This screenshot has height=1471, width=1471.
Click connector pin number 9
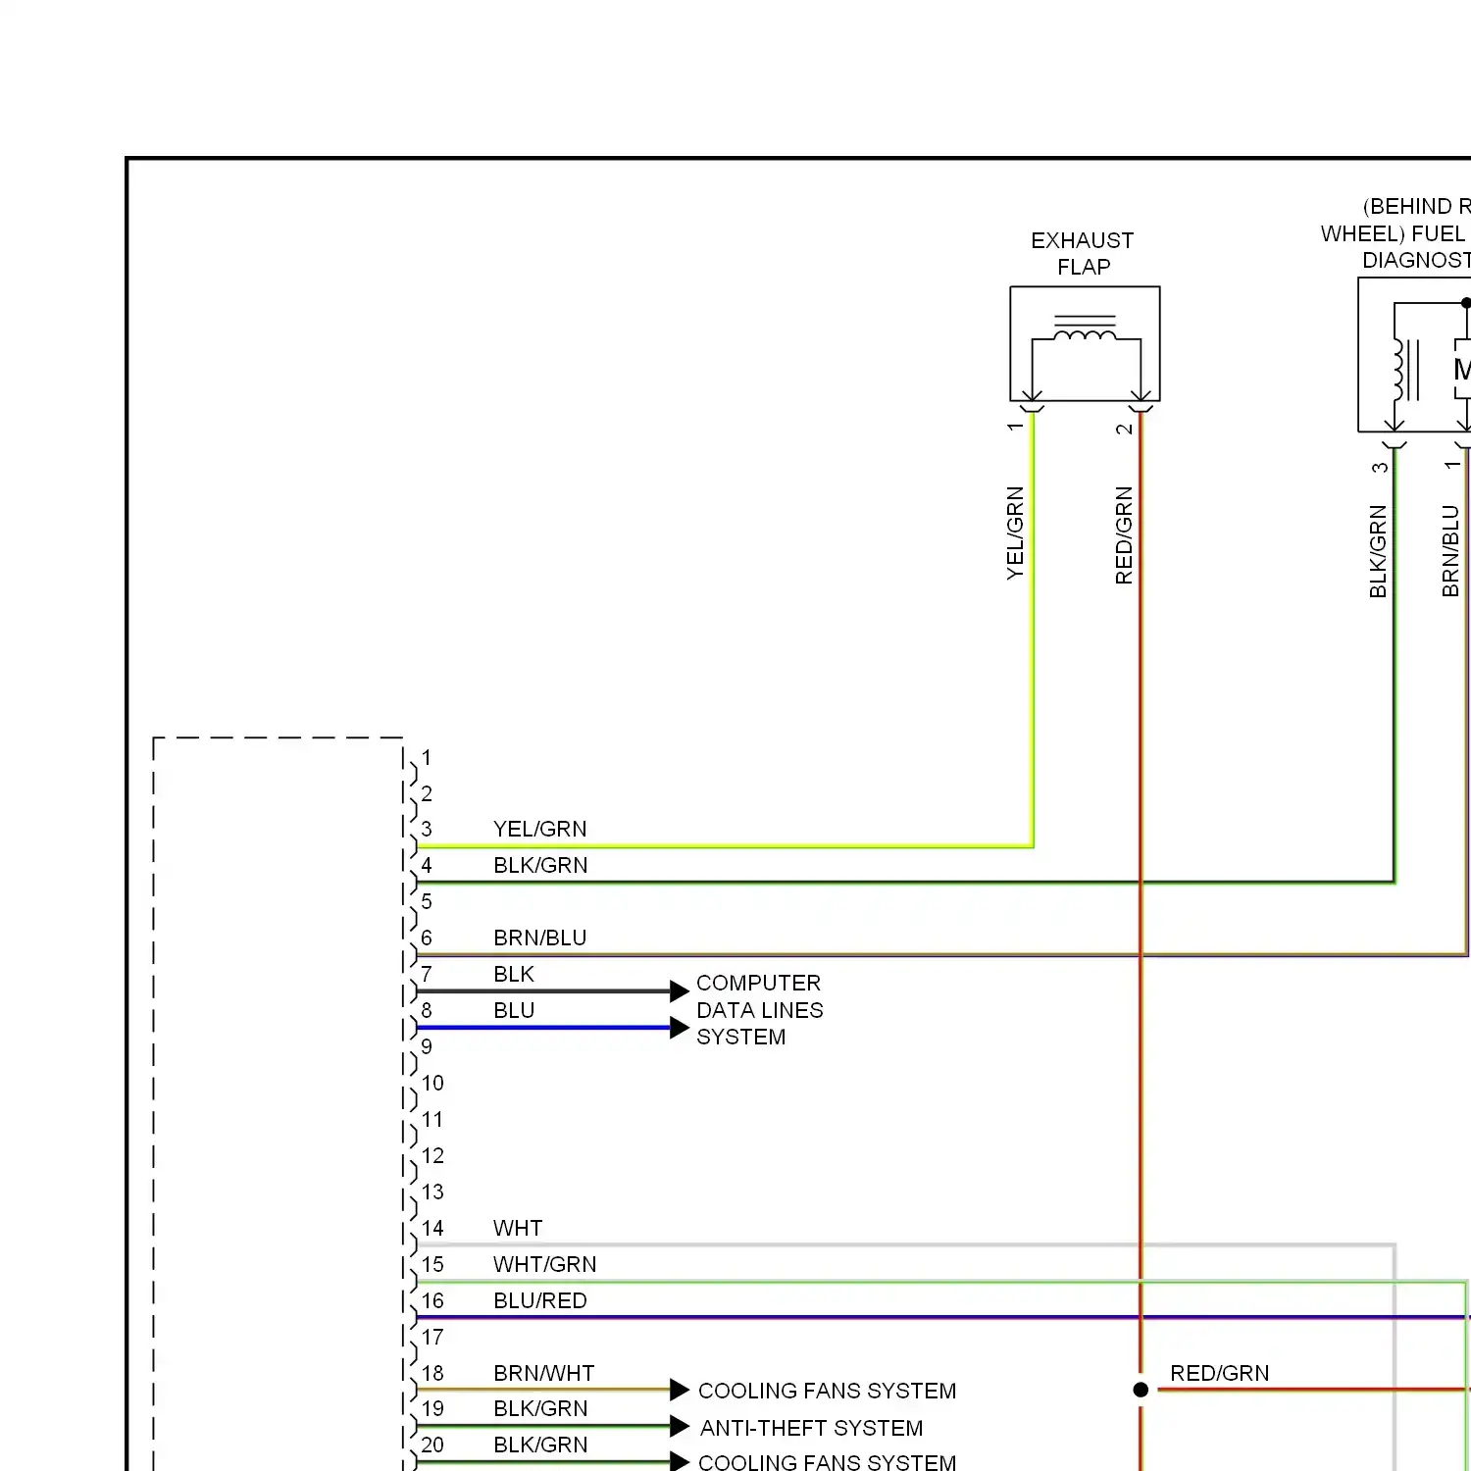[427, 1046]
